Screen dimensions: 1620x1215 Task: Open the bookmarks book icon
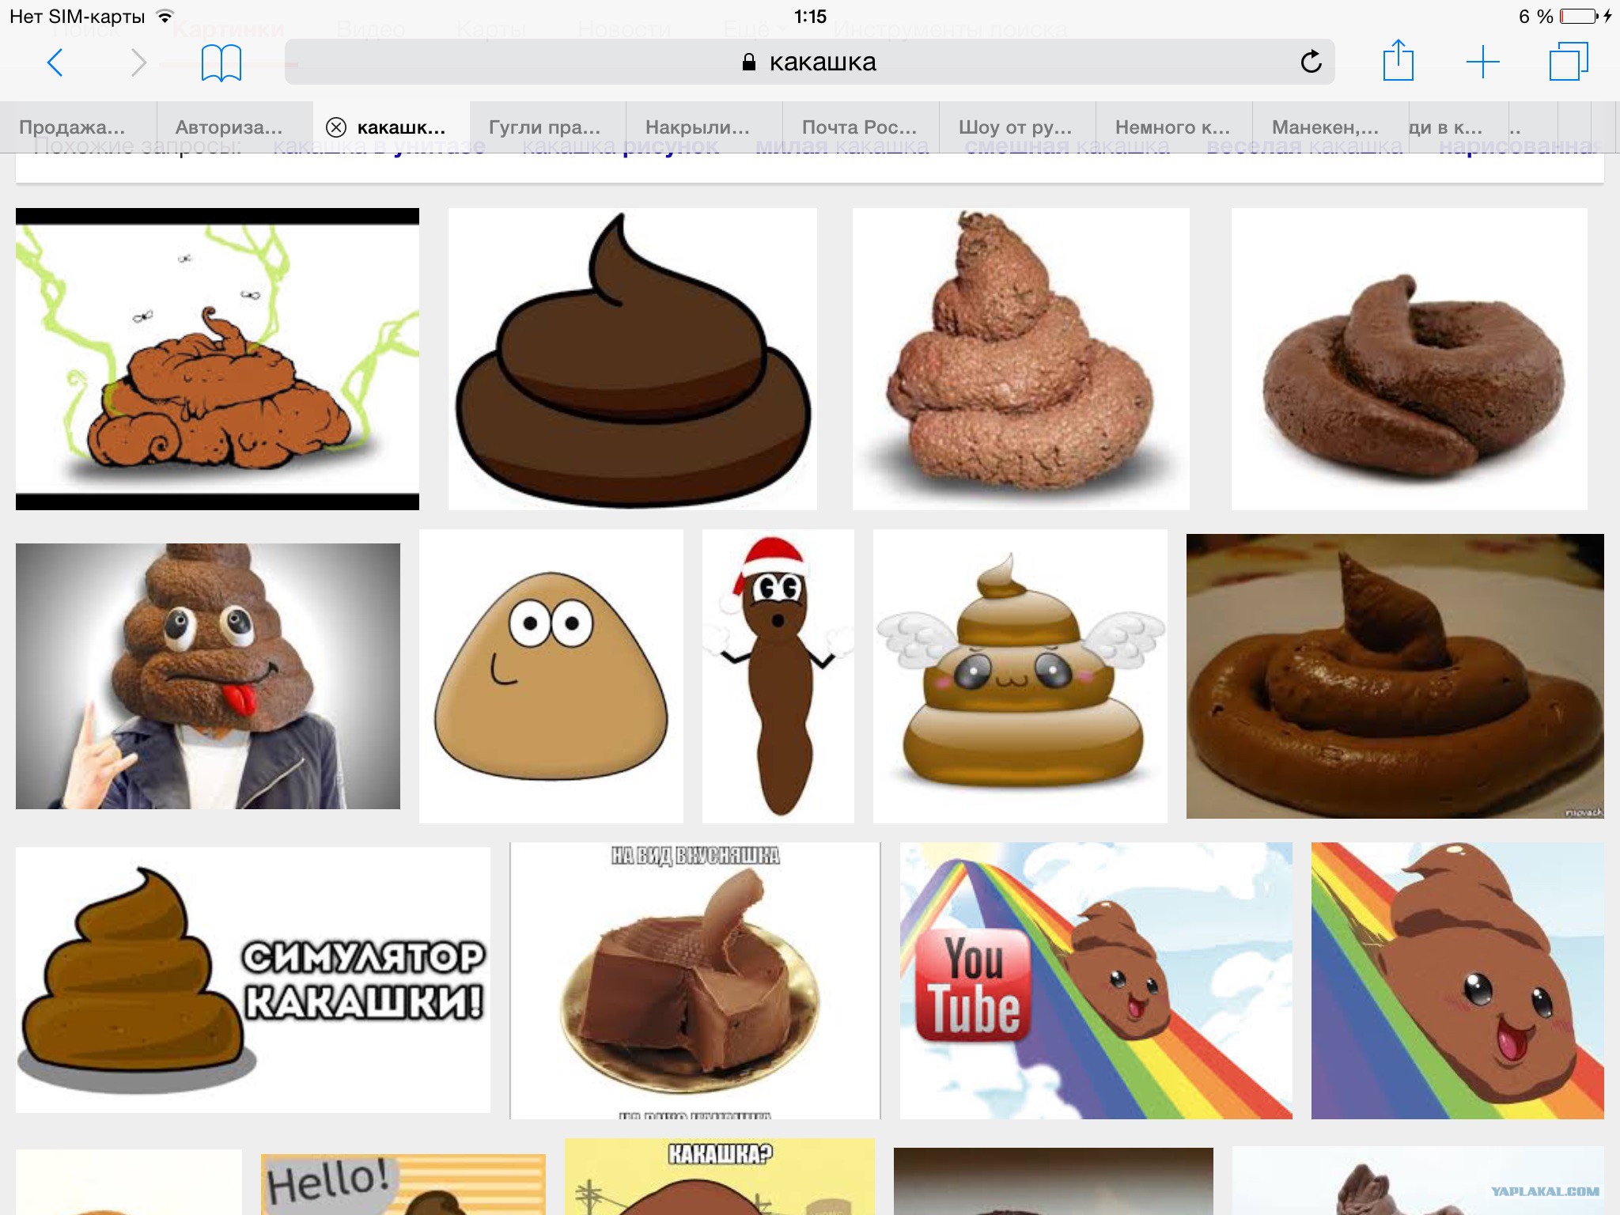pos(221,62)
